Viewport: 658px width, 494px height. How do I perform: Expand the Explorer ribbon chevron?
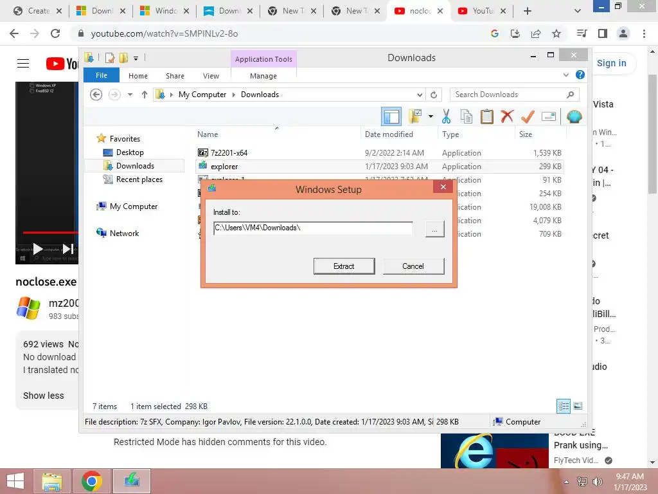[565, 75]
